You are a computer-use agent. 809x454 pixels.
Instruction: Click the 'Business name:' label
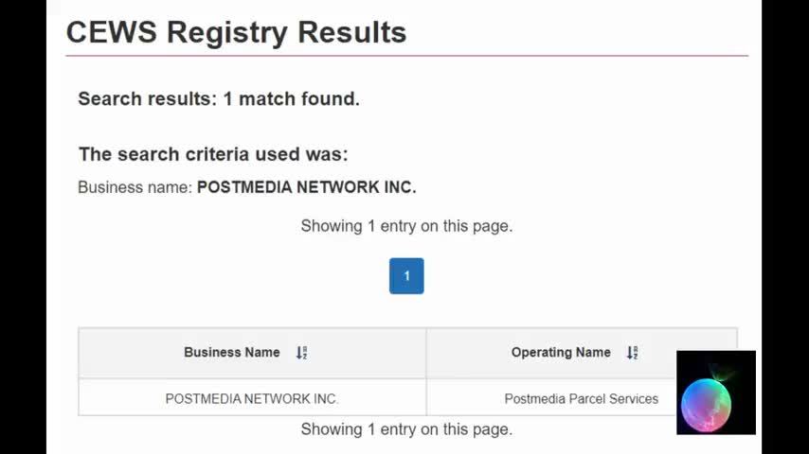point(135,187)
